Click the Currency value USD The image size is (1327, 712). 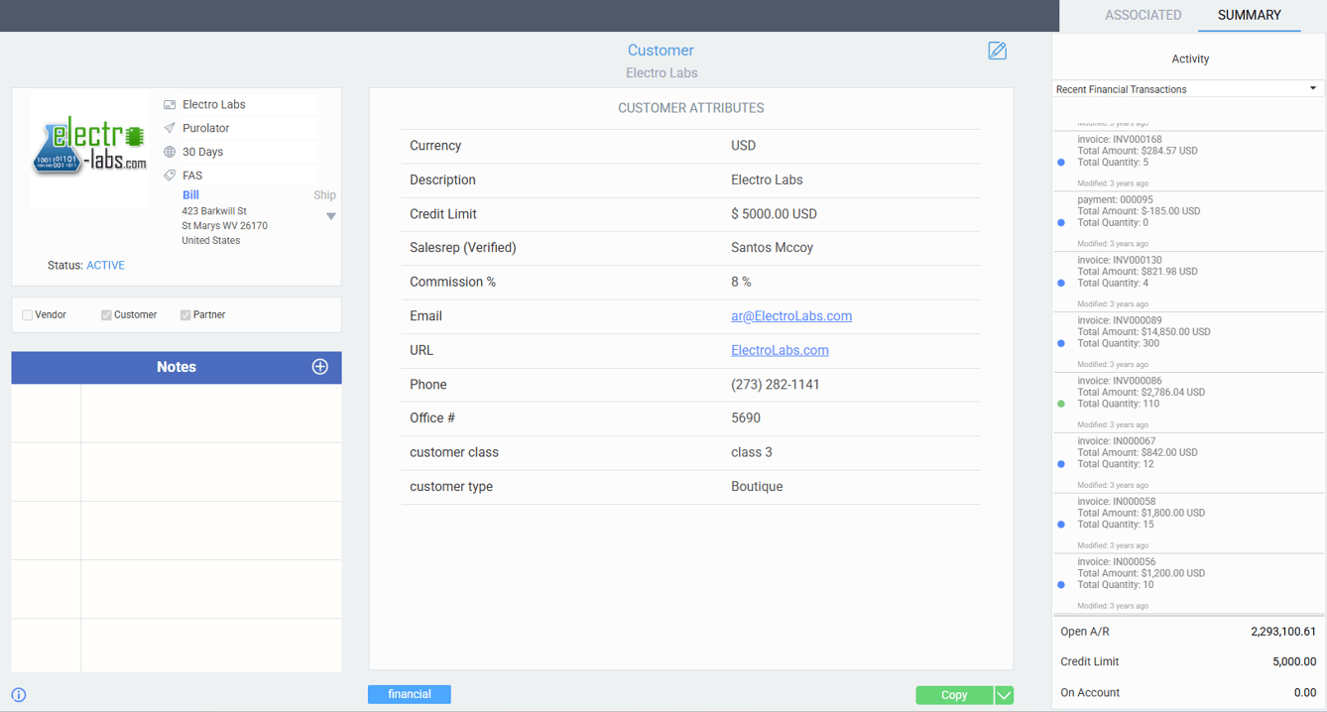point(743,146)
